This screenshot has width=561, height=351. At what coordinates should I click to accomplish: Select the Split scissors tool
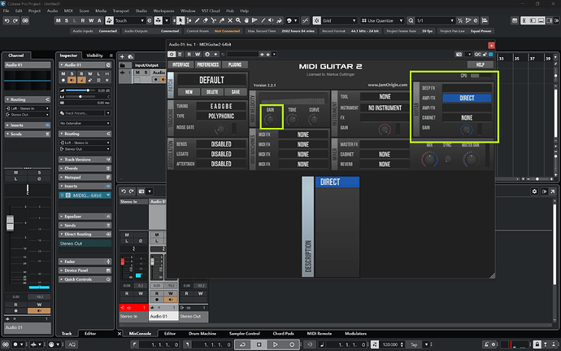click(x=214, y=21)
